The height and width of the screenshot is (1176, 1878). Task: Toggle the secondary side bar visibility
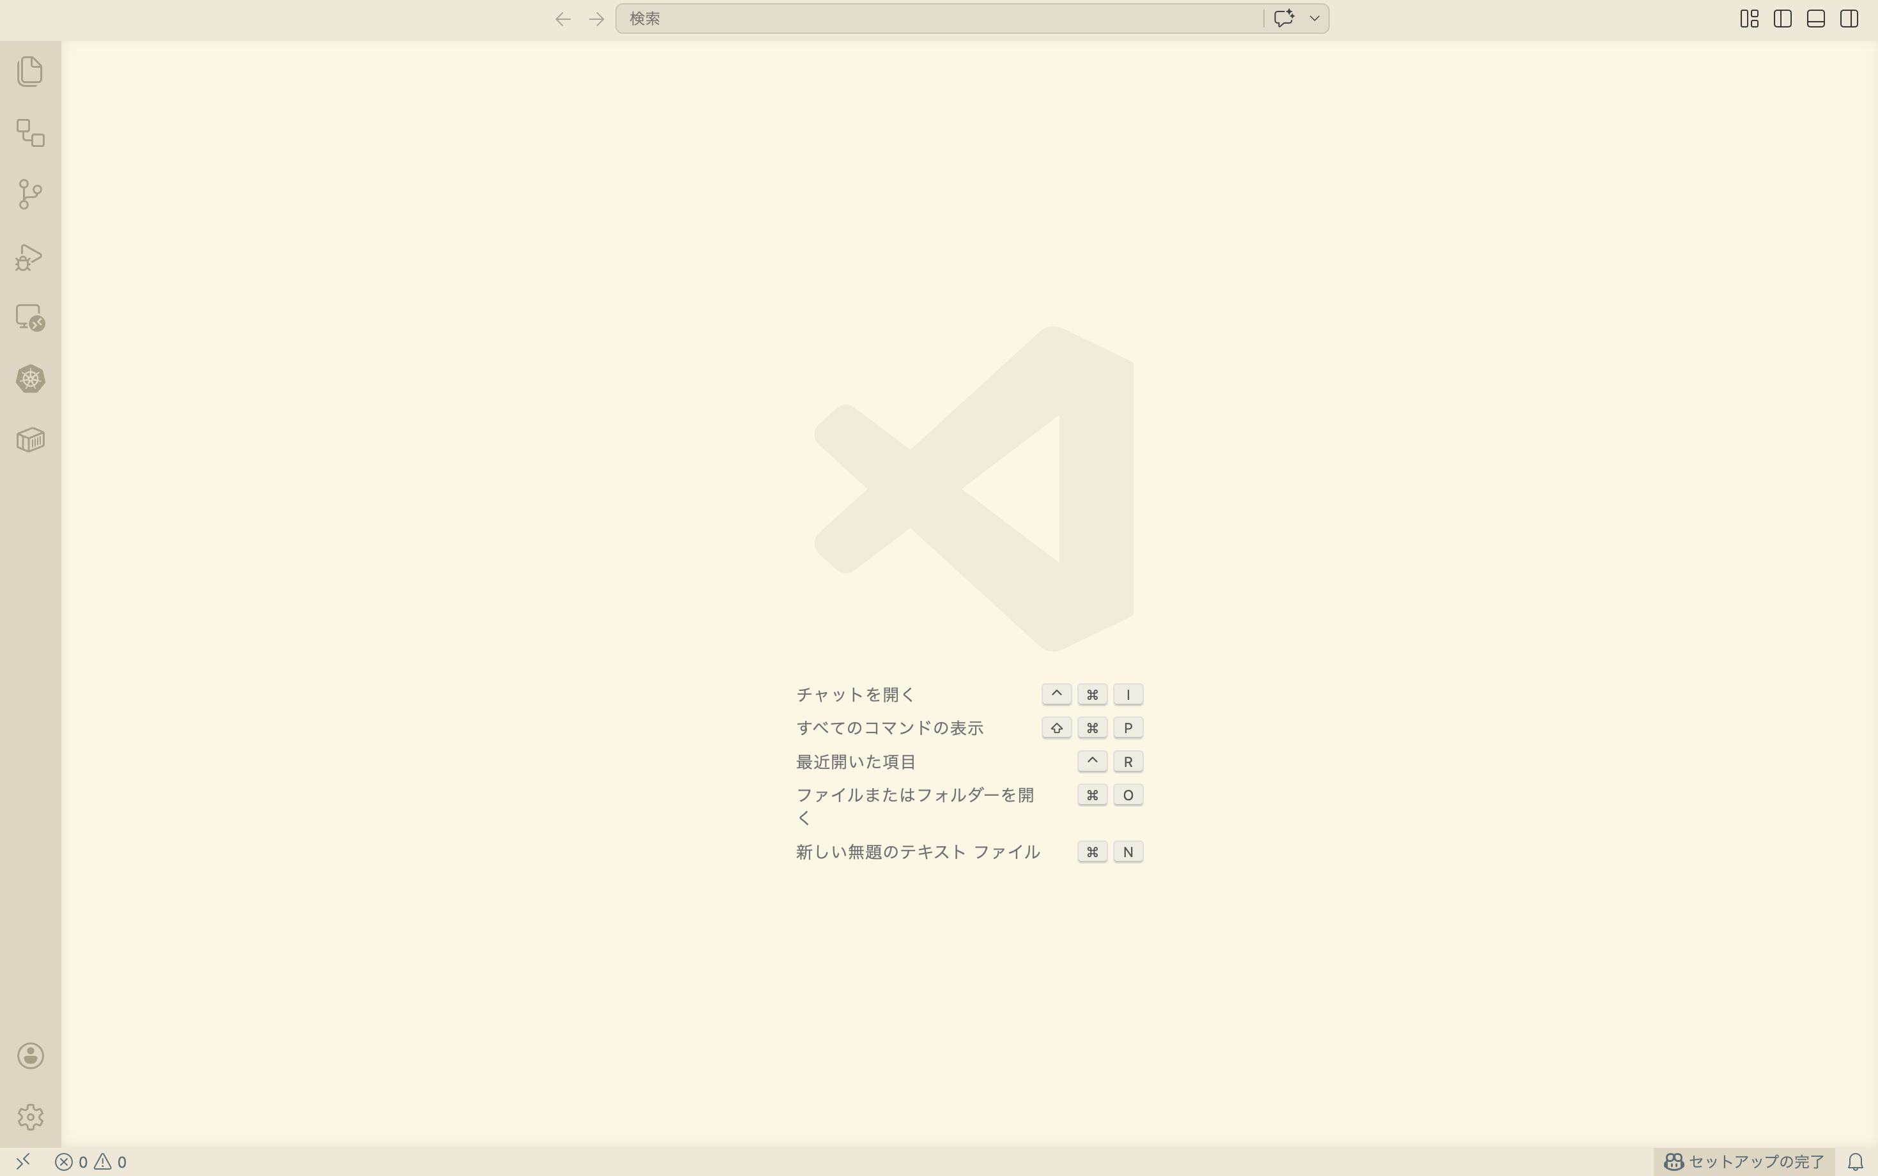pyautogui.click(x=1849, y=18)
